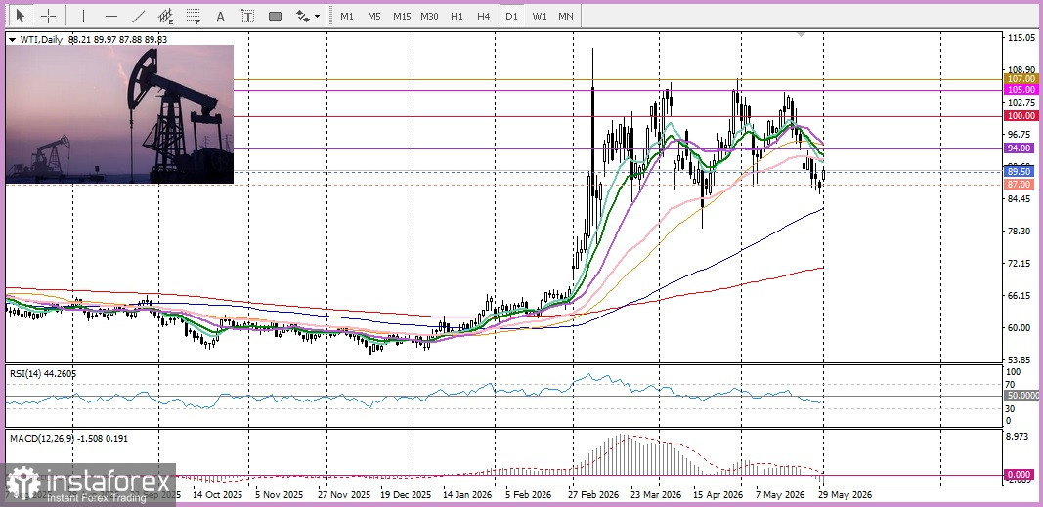Screen dimensions: 1043x507
Task: Click the RSI 50.0000 level tag
Action: click(1023, 395)
